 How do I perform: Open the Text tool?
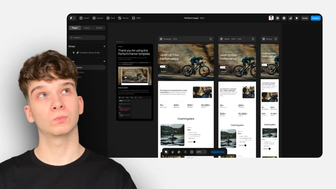point(111,18)
